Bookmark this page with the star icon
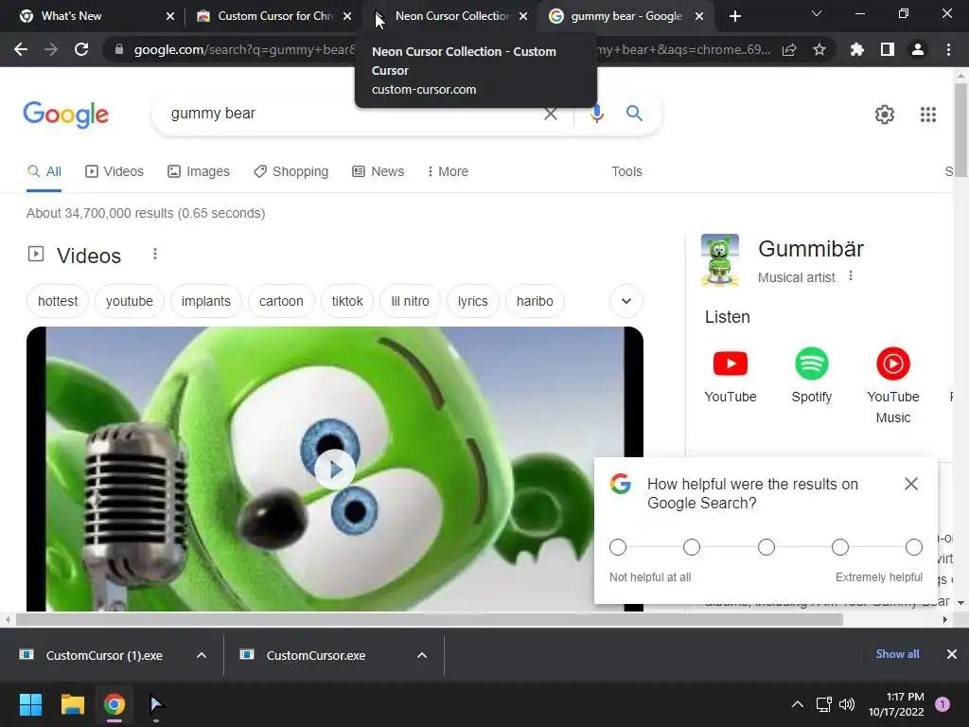The height and width of the screenshot is (727, 969). click(x=819, y=49)
